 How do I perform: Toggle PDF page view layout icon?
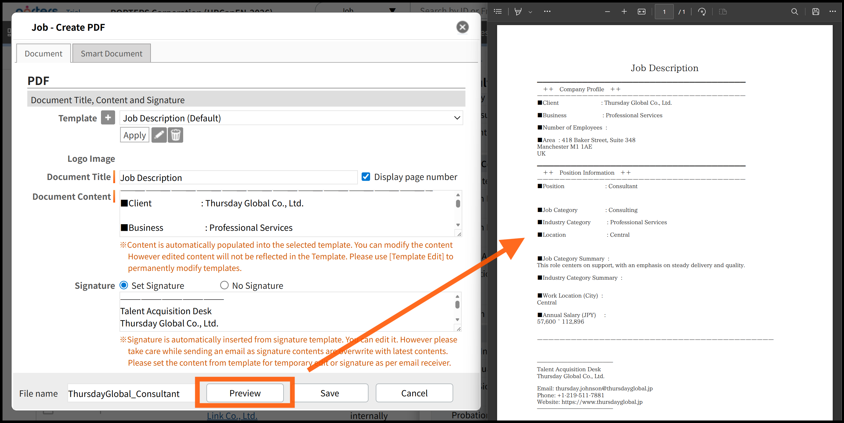723,12
